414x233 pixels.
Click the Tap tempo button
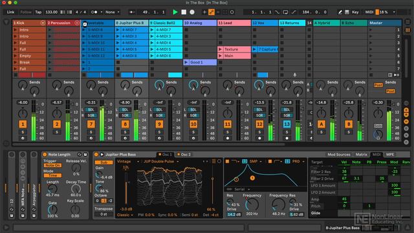click(x=38, y=12)
